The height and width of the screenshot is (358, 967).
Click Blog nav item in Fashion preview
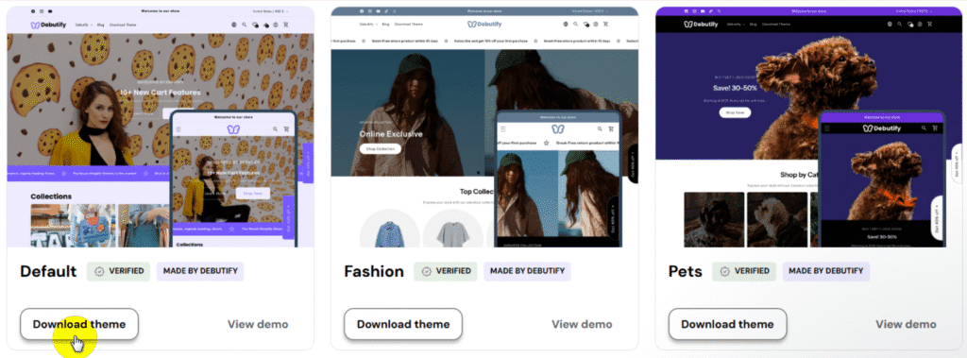pos(385,24)
